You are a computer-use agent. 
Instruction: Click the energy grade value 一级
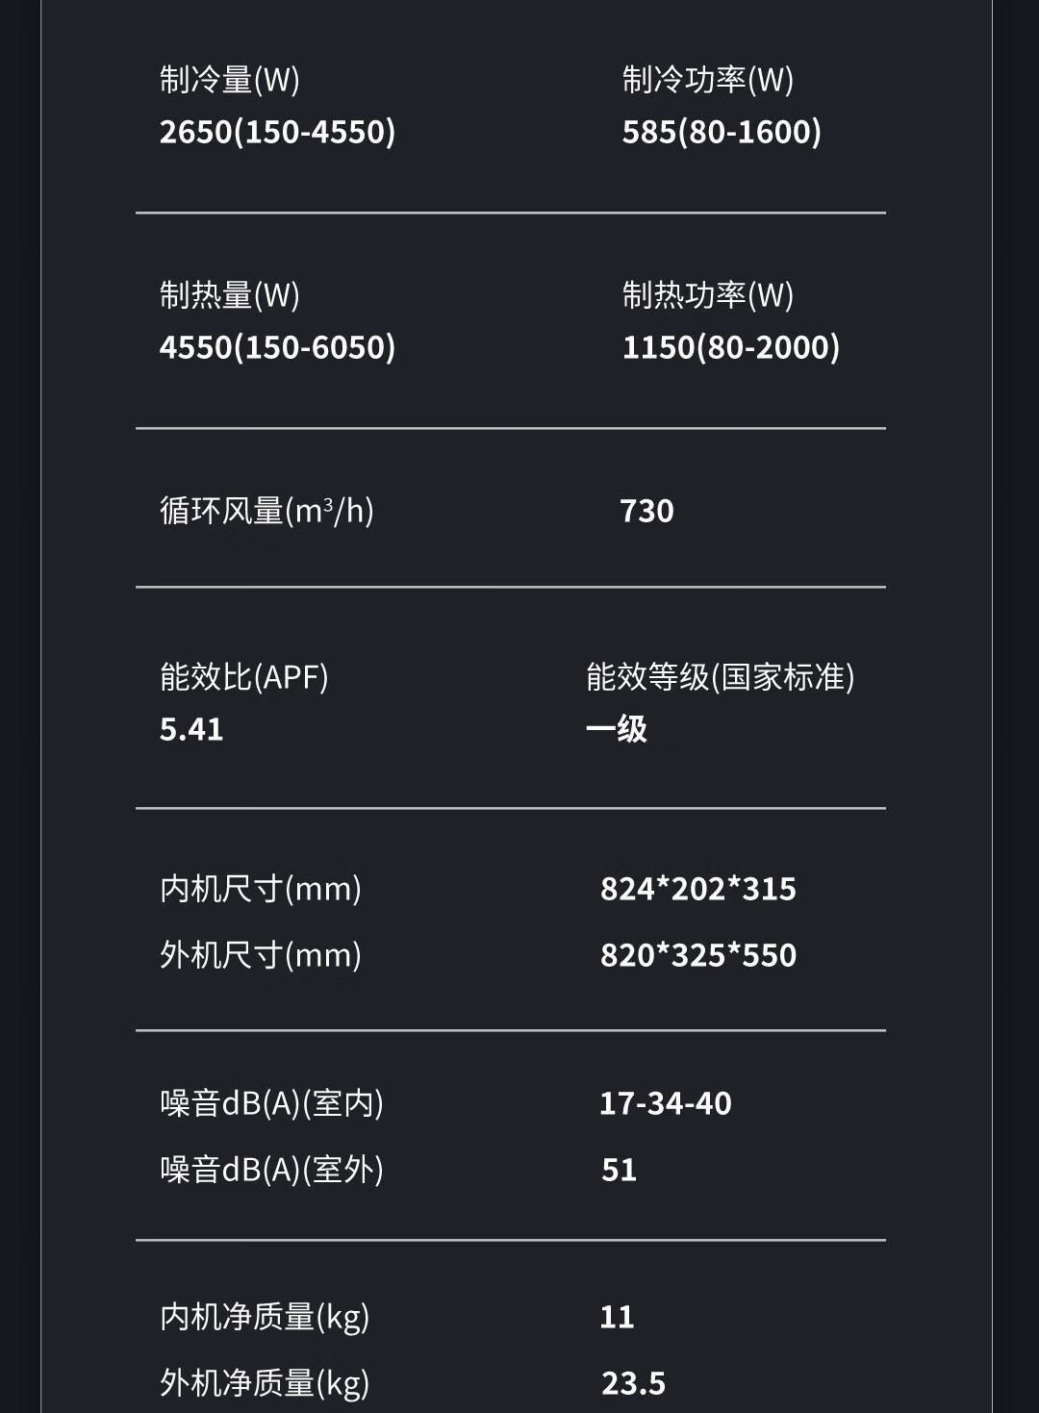[616, 729]
